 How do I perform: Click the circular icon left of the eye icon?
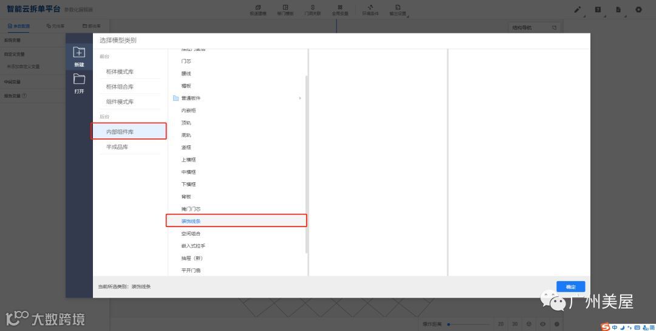[x=529, y=324]
